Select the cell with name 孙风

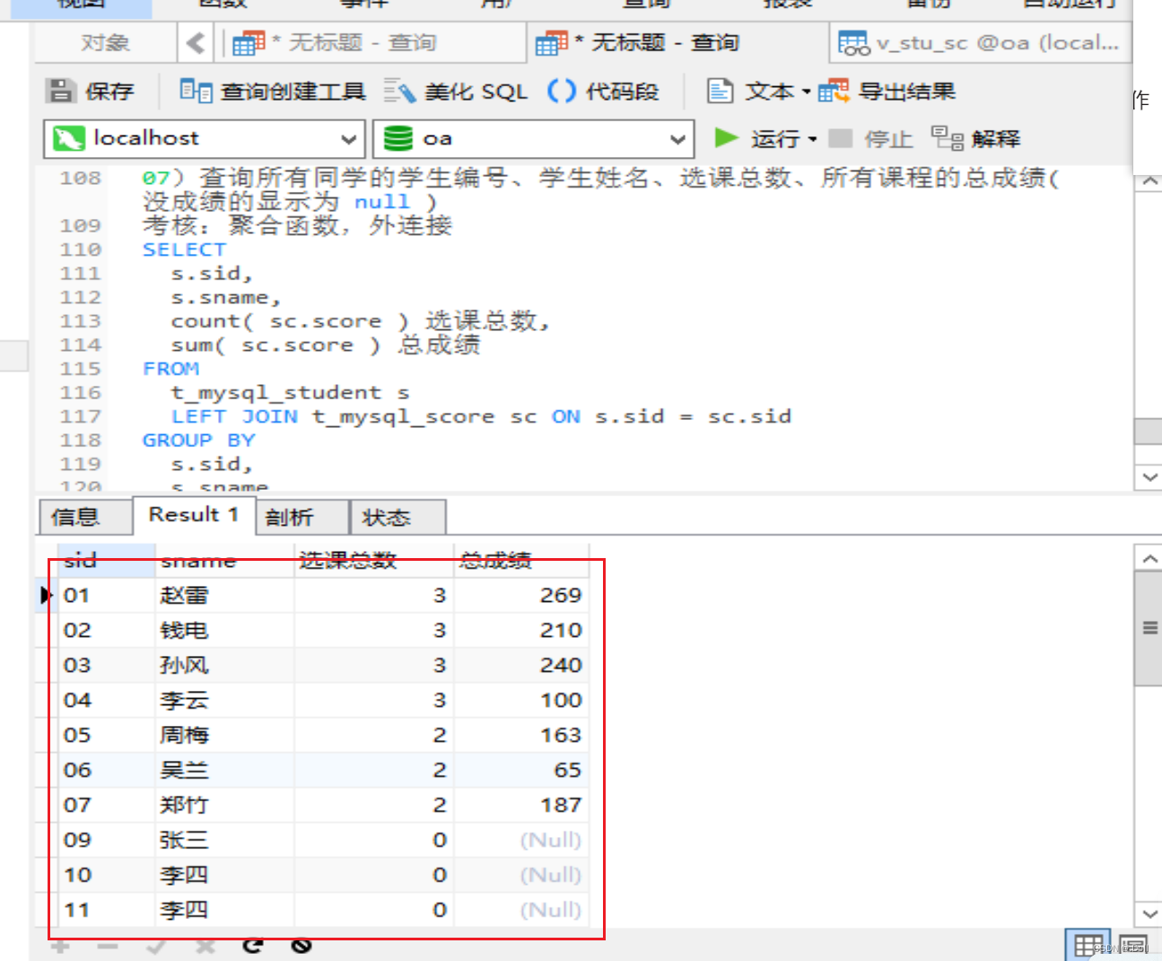[x=224, y=665]
